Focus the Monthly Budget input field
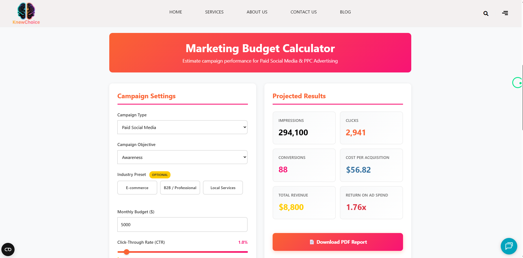This screenshot has height=258, width=523. pyautogui.click(x=182, y=225)
